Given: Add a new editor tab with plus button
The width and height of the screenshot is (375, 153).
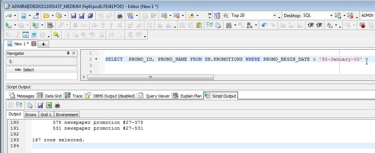Looking at the screenshot, I should [43, 44].
